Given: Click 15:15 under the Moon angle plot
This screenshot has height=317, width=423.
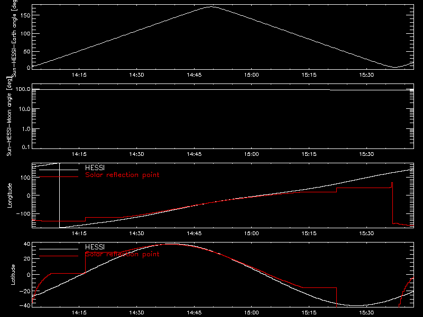Looking at the screenshot, I should (309, 154).
